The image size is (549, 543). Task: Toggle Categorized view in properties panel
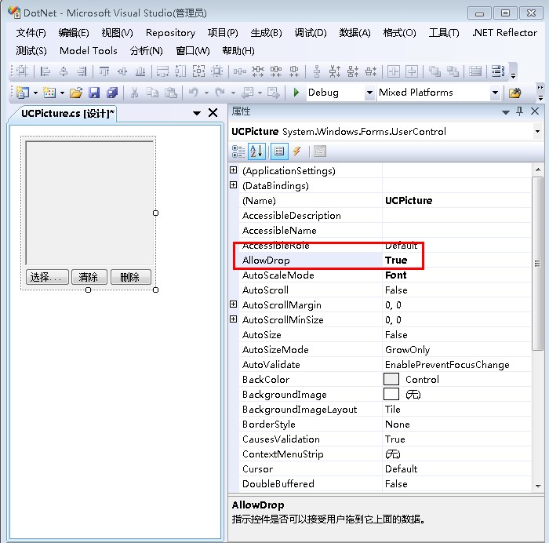(238, 151)
